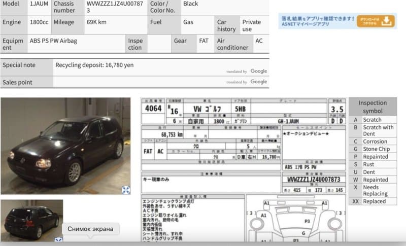406x246 pixels.
Task: Click the 'Private use' car history value
Action: pyautogui.click(x=251, y=25)
